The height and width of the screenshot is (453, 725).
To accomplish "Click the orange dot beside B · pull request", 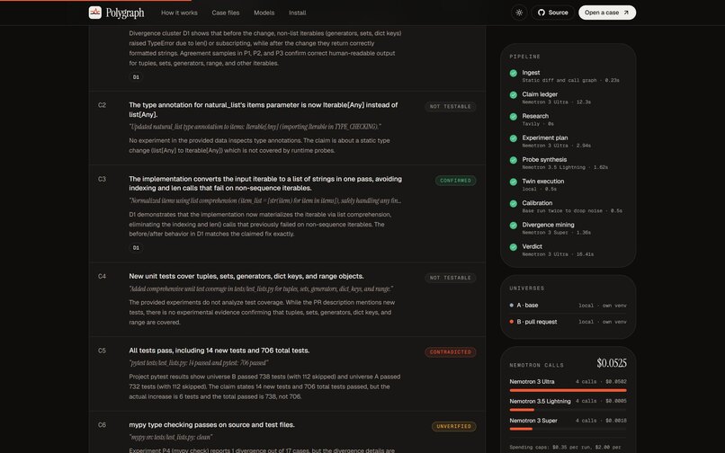I will point(512,322).
